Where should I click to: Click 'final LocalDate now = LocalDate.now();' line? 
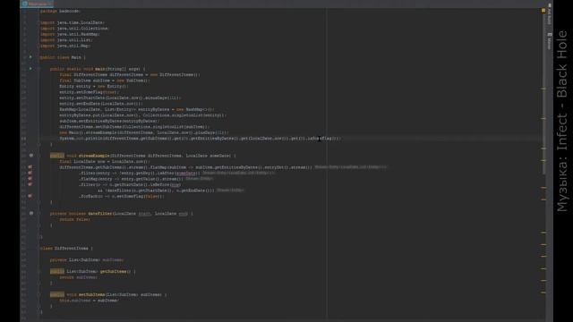pyautogui.click(x=105, y=161)
